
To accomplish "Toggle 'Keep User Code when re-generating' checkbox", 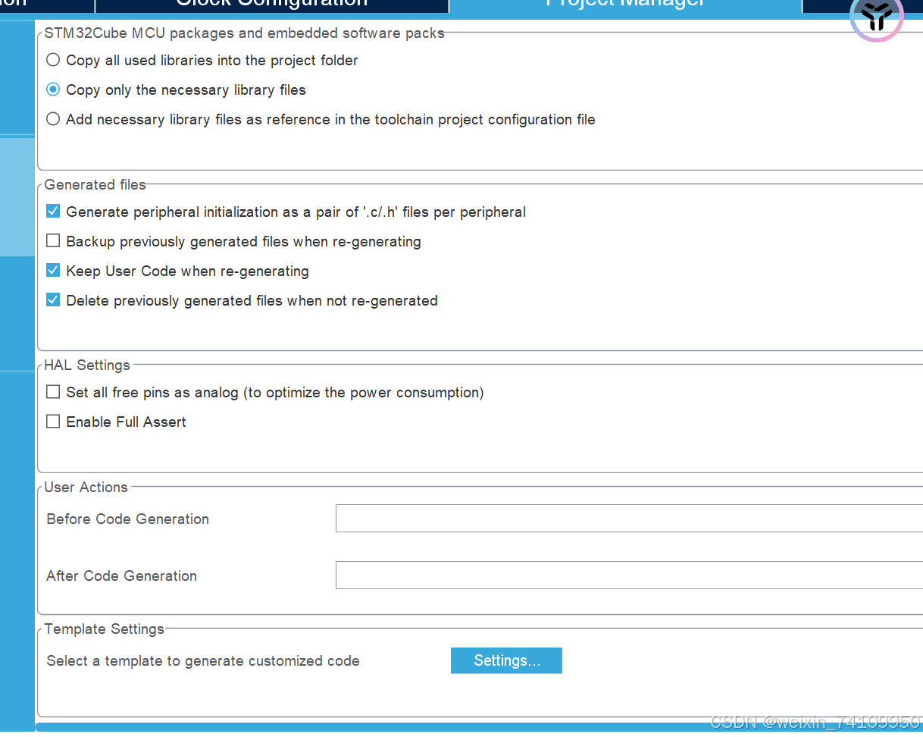I will (x=53, y=271).
